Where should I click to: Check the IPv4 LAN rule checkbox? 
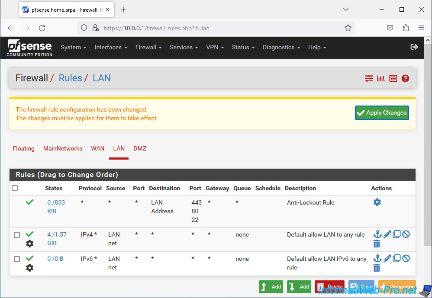click(x=17, y=235)
